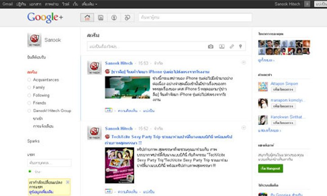The width and height of the screenshot is (327, 196).
Task: Add Attapon Siriporn to circles button
Action: coord(283,89)
